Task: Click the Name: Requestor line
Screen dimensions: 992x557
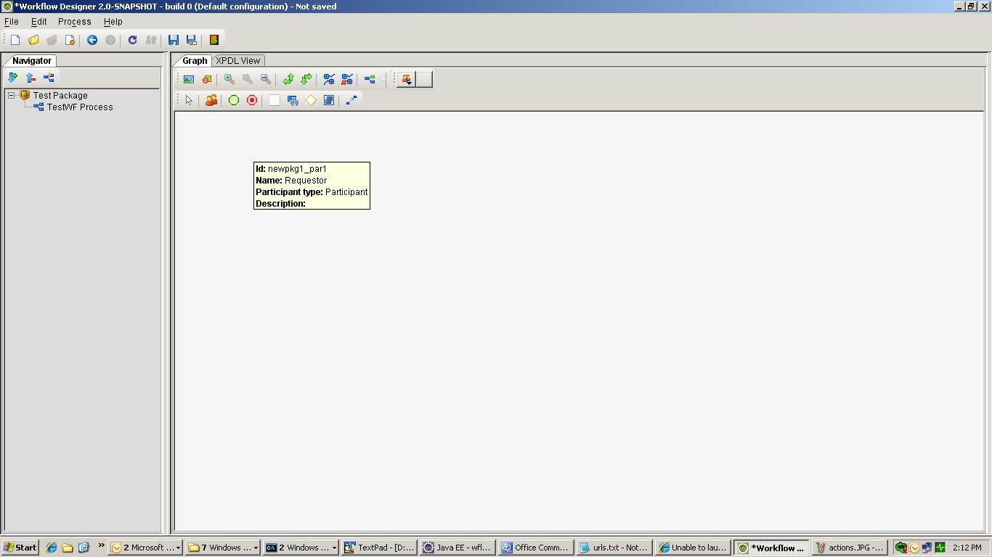Action: pos(291,181)
